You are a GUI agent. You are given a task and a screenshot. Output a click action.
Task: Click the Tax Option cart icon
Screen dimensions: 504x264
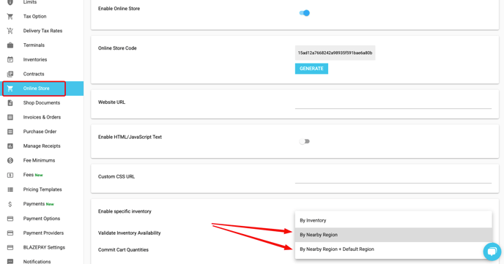(x=10, y=16)
